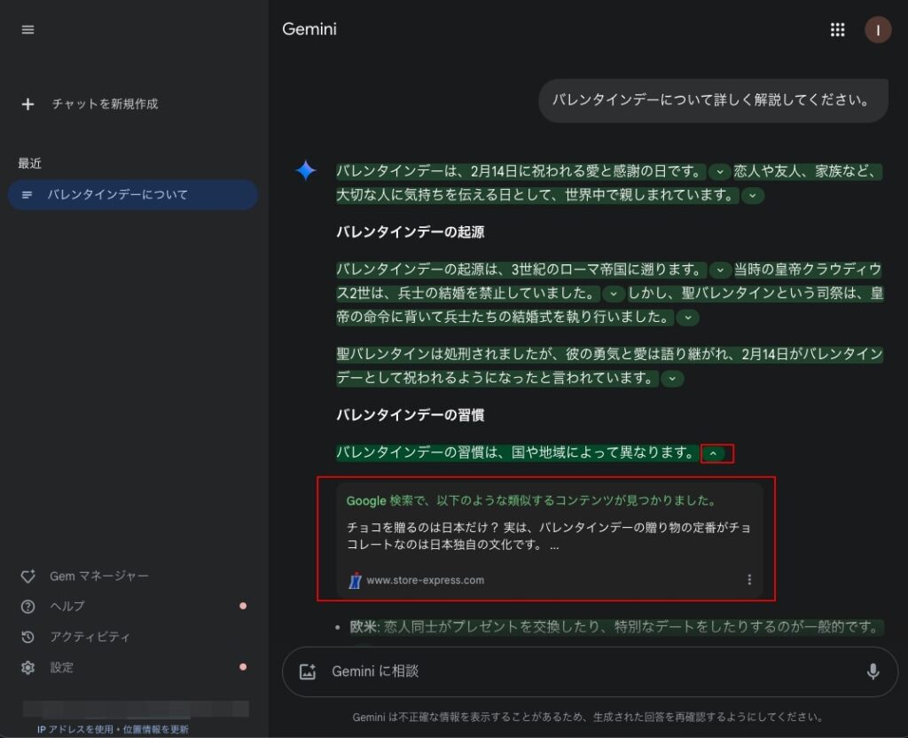Click the 位置情報を更新 link
Image resolution: width=908 pixels, height=738 pixels.
tap(155, 729)
